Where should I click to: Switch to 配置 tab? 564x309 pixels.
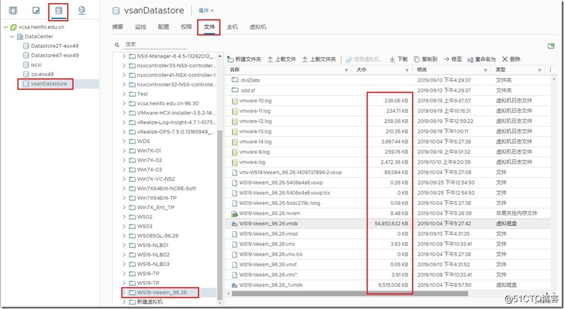coord(163,27)
